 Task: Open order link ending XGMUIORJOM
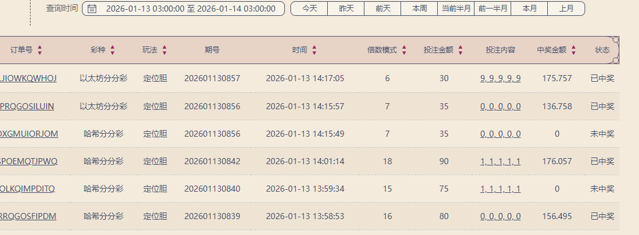(29, 134)
